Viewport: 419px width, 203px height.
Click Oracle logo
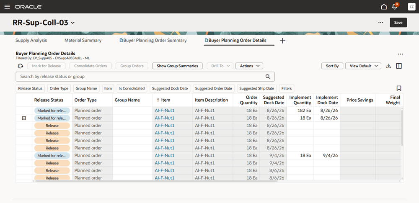tap(28, 7)
